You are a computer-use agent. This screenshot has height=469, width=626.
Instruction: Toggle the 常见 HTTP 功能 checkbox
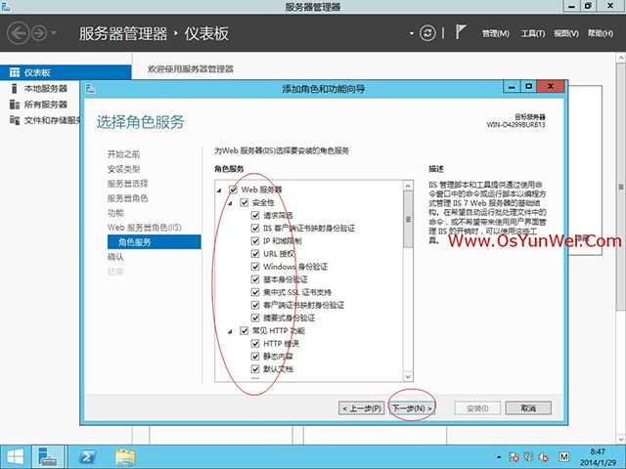245,330
